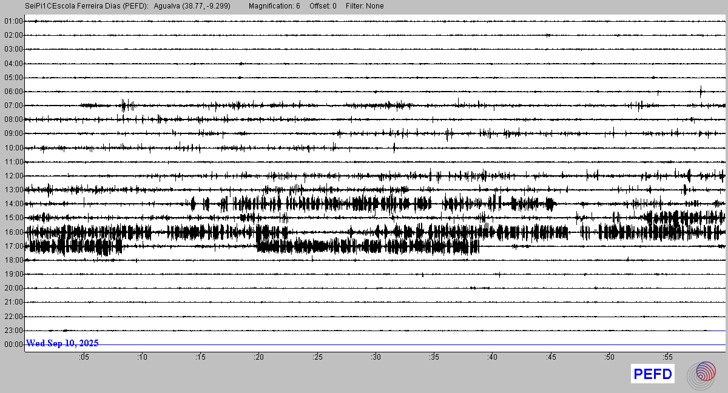Click the Escola Ferreira Dias station title

87,6
